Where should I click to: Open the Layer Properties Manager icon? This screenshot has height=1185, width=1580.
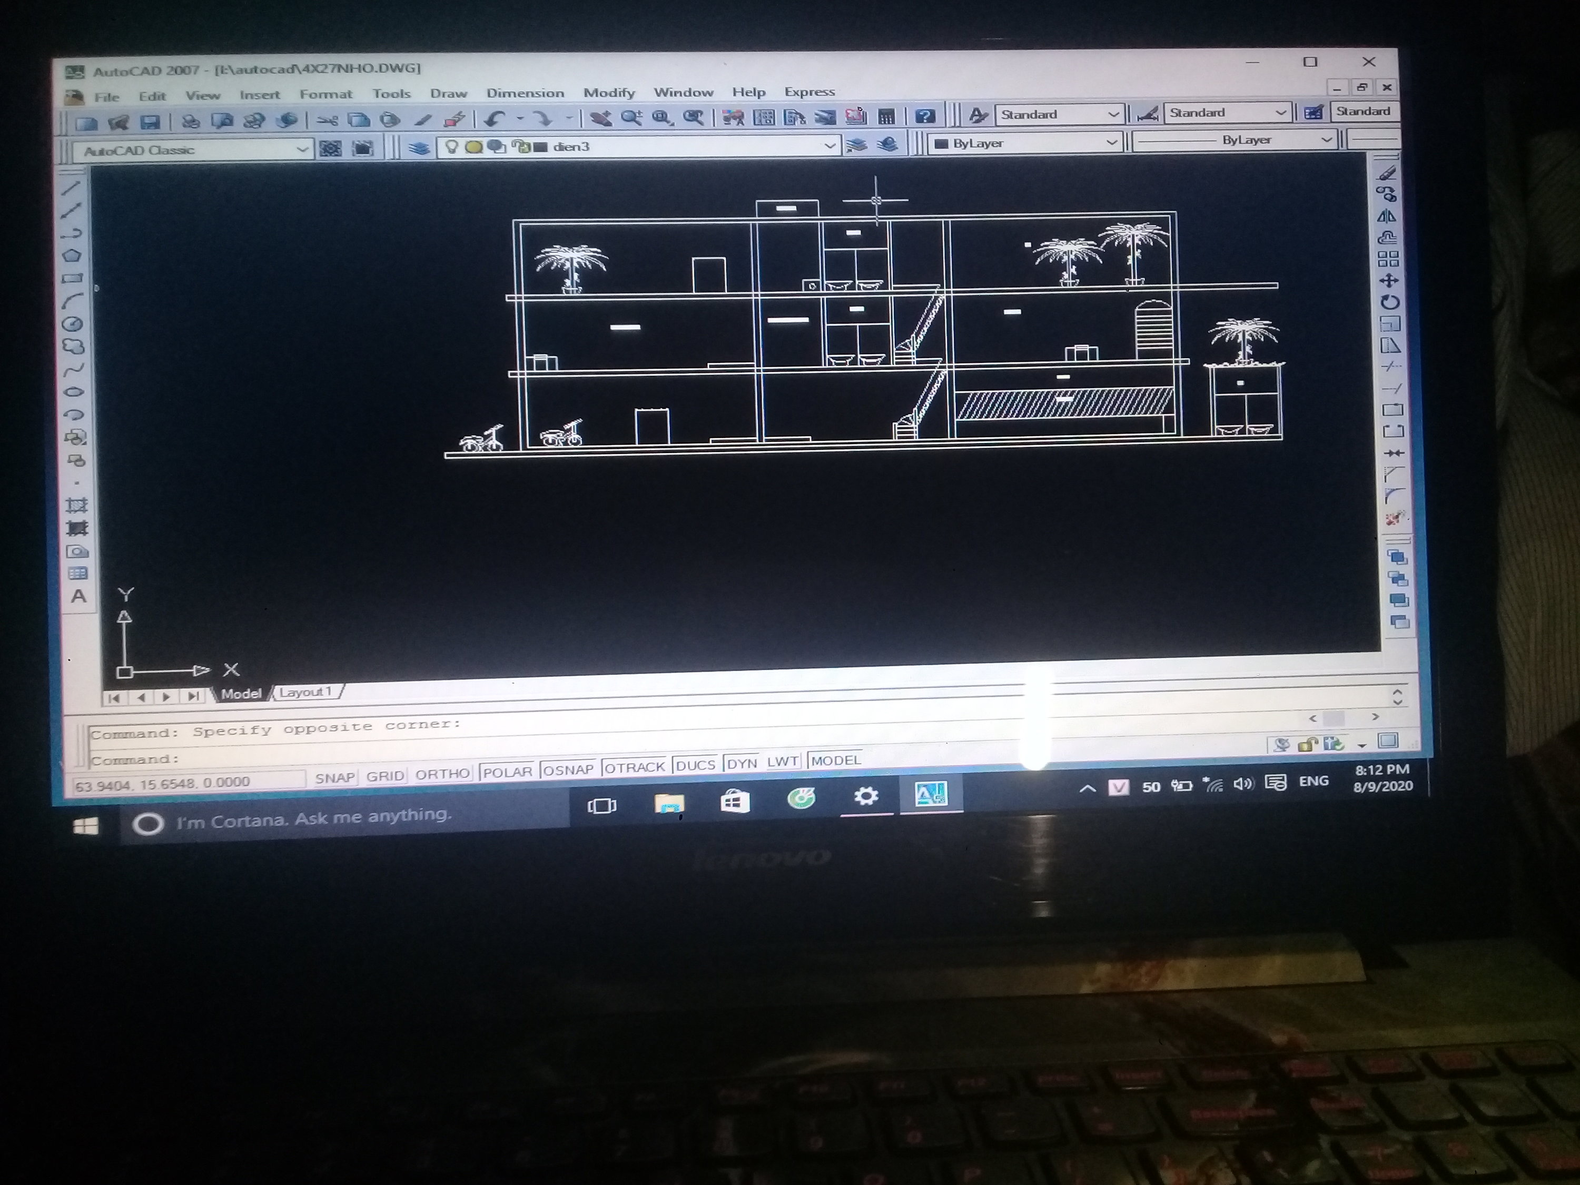(x=419, y=148)
